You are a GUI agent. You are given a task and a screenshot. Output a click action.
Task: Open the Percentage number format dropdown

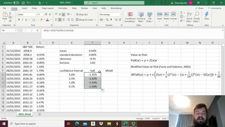(x=120, y=14)
